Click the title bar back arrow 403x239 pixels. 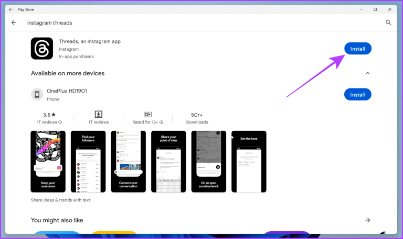point(11,9)
